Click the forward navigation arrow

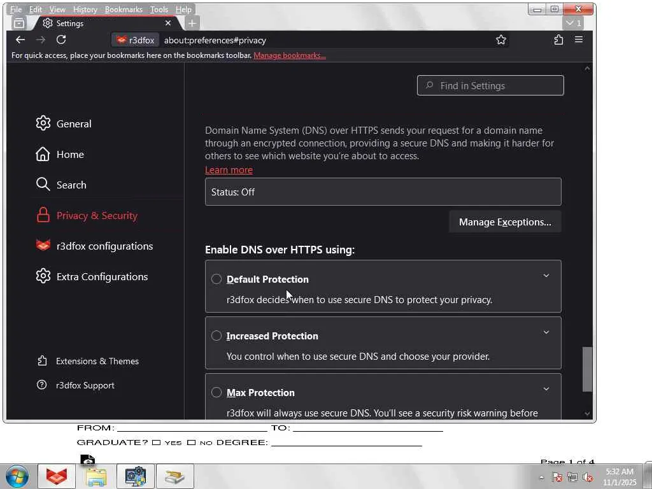pos(40,40)
